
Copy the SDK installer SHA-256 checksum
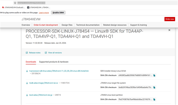coord(154,75)
